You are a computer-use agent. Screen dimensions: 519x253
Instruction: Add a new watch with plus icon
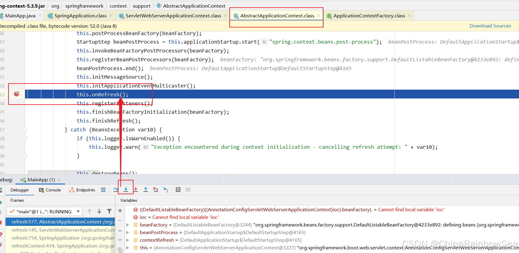[x=120, y=211]
